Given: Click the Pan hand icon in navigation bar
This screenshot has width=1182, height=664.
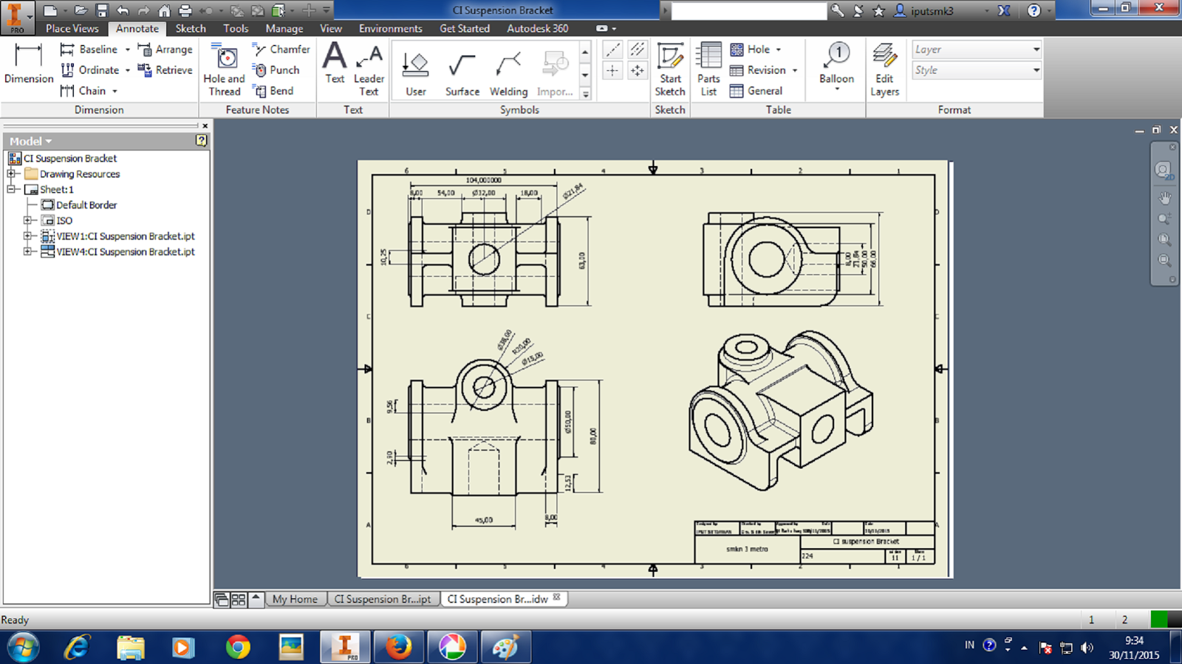Looking at the screenshot, I should pyautogui.click(x=1164, y=198).
